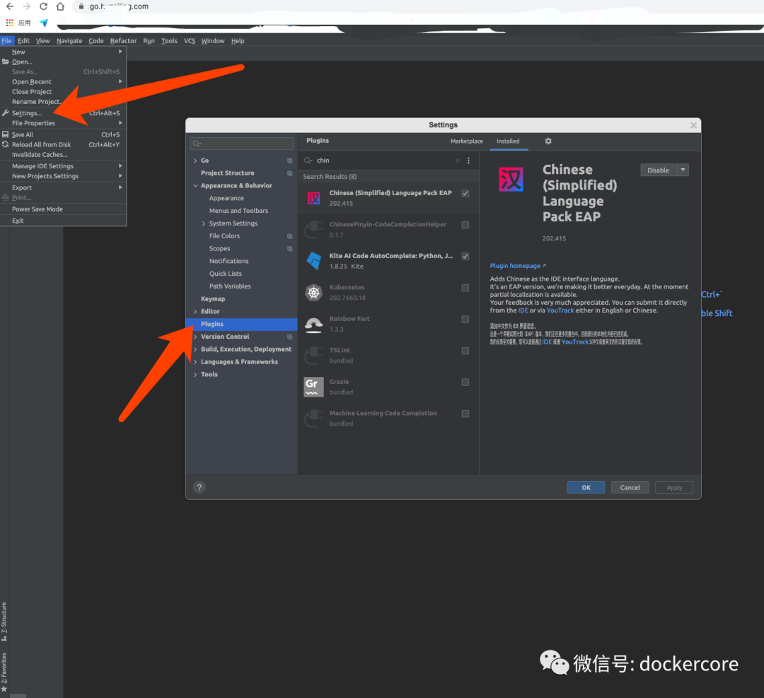This screenshot has height=698, width=764.
Task: Expand the Editor settings node
Action: (x=195, y=311)
